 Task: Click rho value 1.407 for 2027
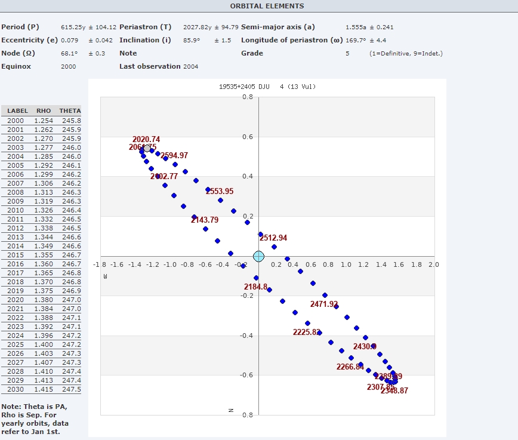pos(44,362)
